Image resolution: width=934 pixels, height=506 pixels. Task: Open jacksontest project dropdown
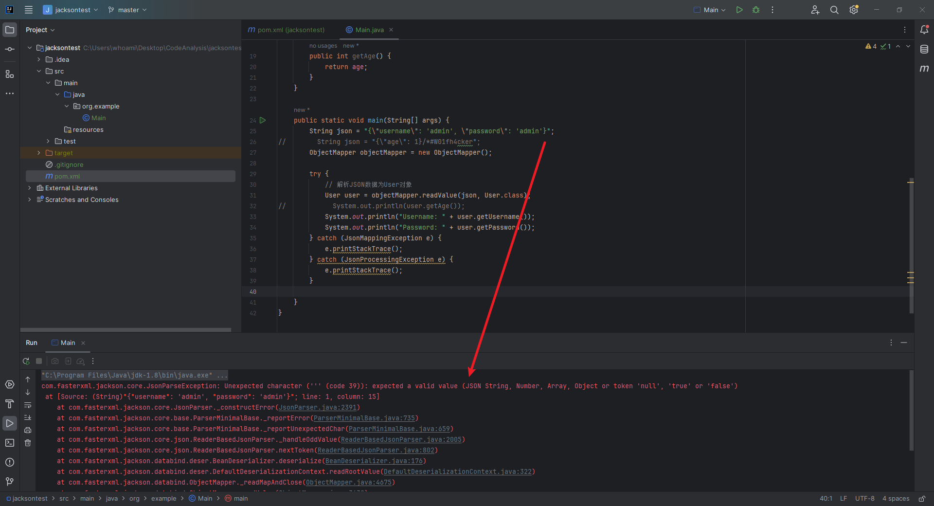[71, 10]
